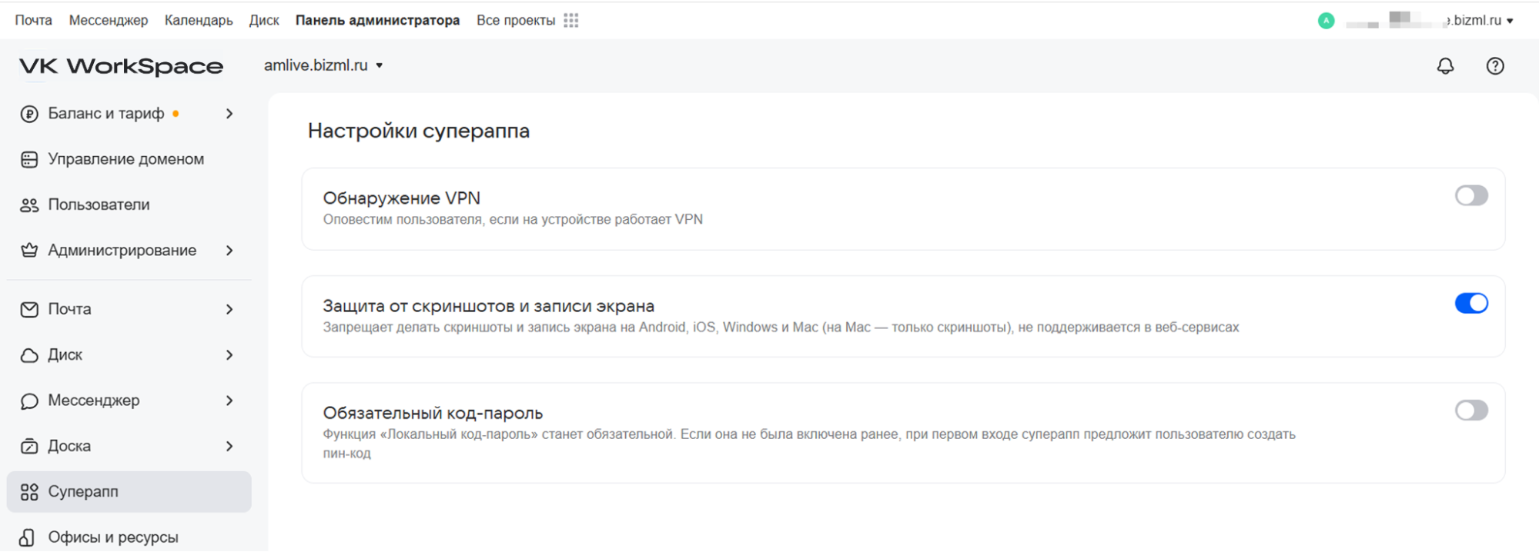Open the all projects grid icon

[x=570, y=21]
